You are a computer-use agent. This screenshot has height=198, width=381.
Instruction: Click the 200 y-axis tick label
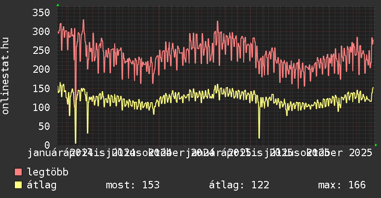click(x=41, y=69)
